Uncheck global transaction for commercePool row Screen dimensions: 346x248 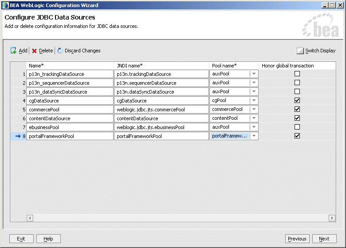point(297,109)
